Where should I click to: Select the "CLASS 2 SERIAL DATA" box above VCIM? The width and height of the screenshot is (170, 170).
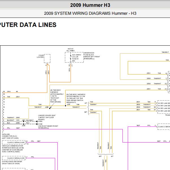point(14,143)
